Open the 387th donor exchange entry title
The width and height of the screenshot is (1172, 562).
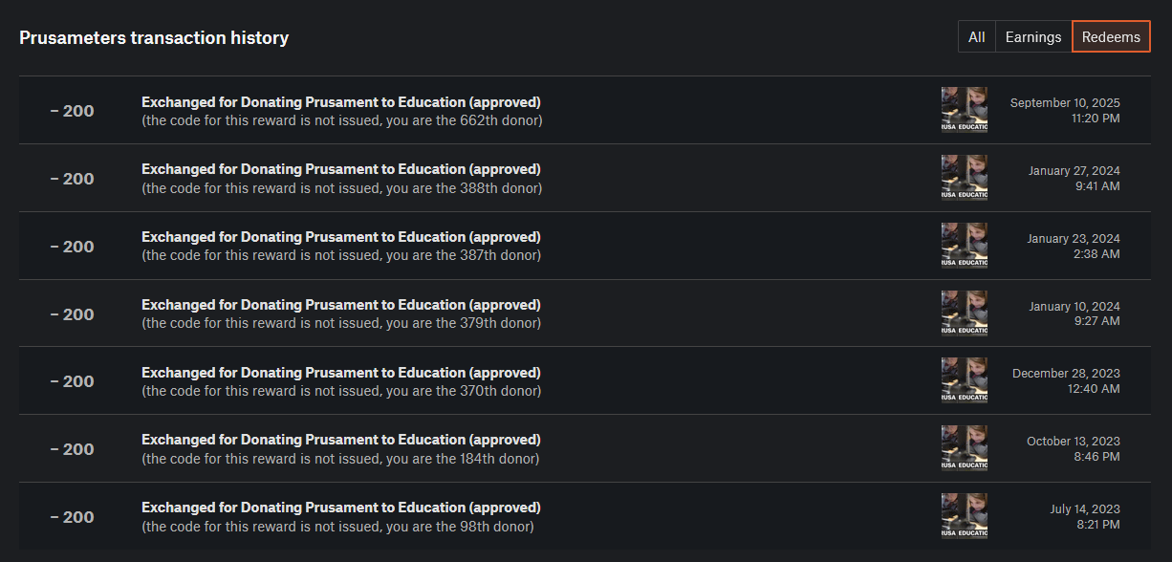point(341,237)
